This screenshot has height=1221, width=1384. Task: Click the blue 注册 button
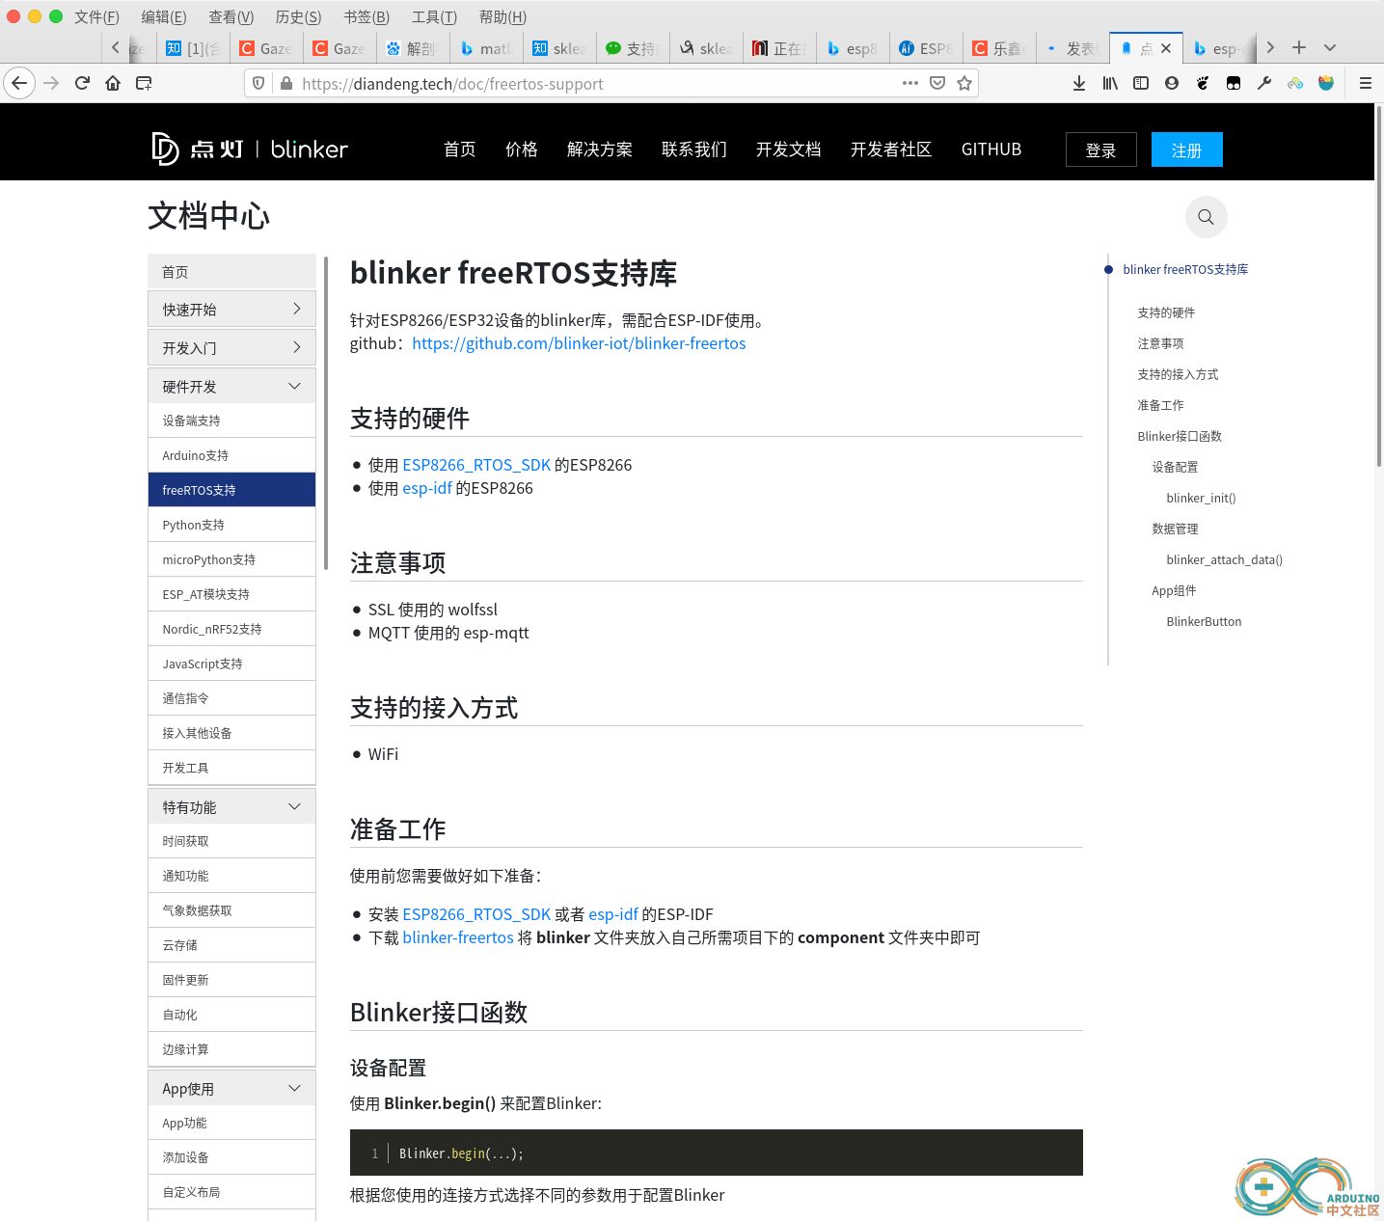point(1186,149)
